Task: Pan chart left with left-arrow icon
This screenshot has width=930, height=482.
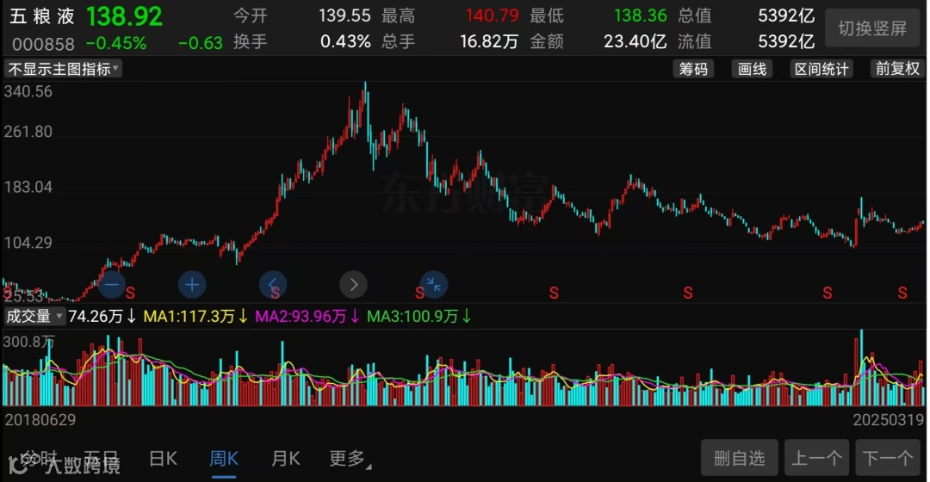Action: point(273,285)
